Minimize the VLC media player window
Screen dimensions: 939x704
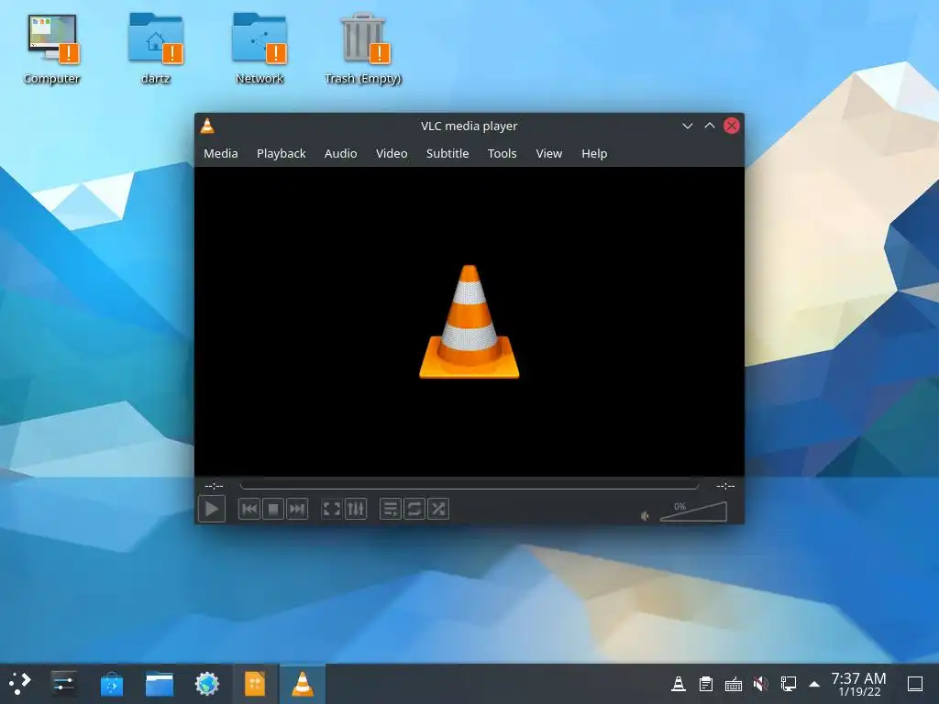pos(688,126)
